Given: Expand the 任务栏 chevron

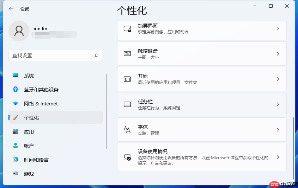Looking at the screenshot, I should pyautogui.click(x=278, y=104).
